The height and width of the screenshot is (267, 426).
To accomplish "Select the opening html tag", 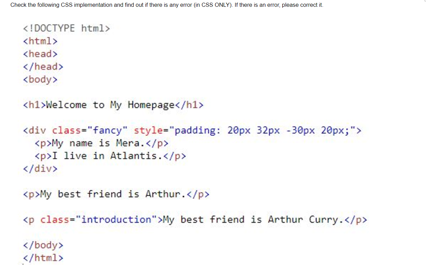I will pos(40,41).
